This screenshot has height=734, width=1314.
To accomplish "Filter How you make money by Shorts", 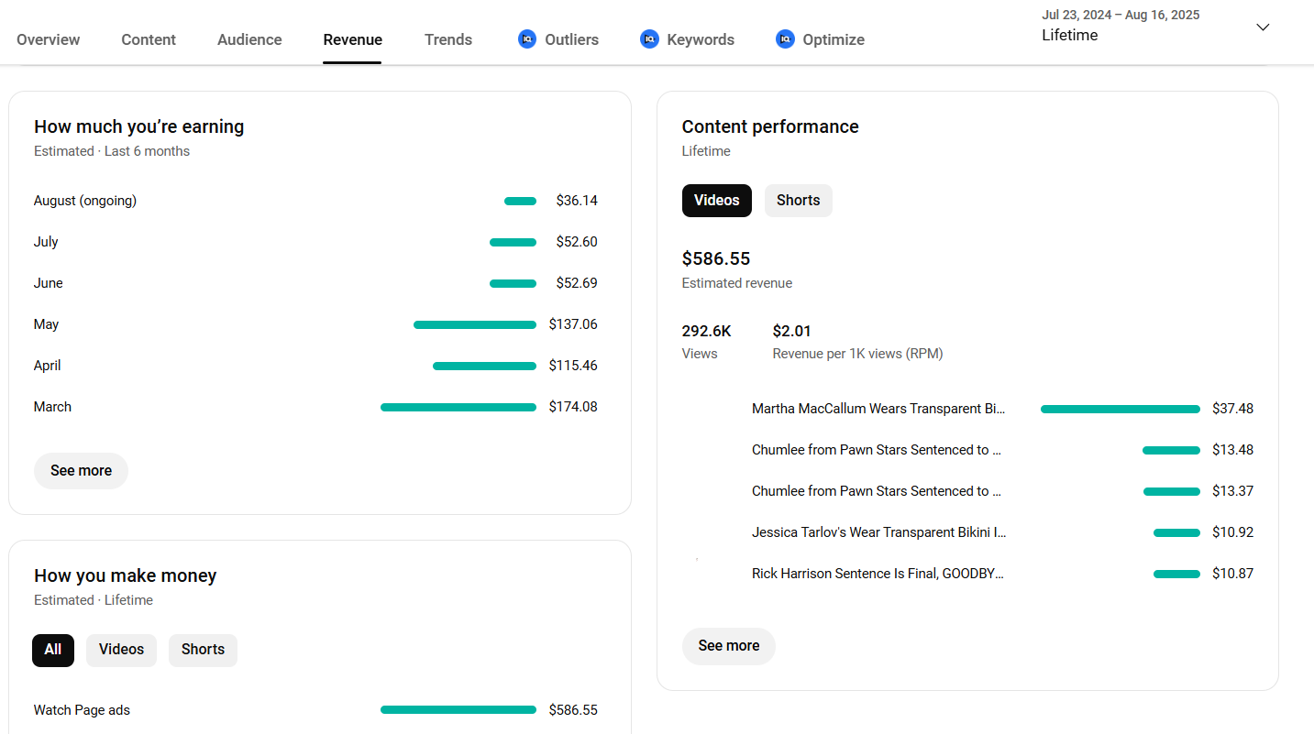I will pos(203,650).
